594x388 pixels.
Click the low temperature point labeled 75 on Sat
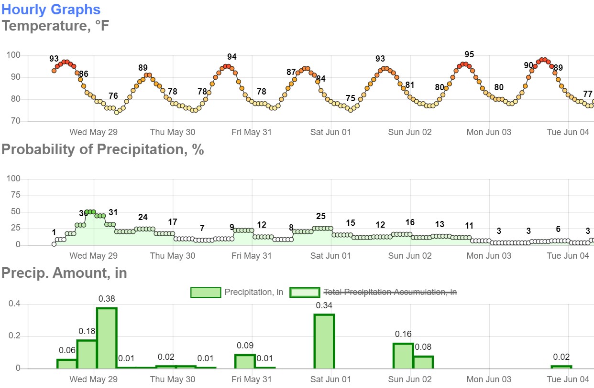pyautogui.click(x=351, y=110)
